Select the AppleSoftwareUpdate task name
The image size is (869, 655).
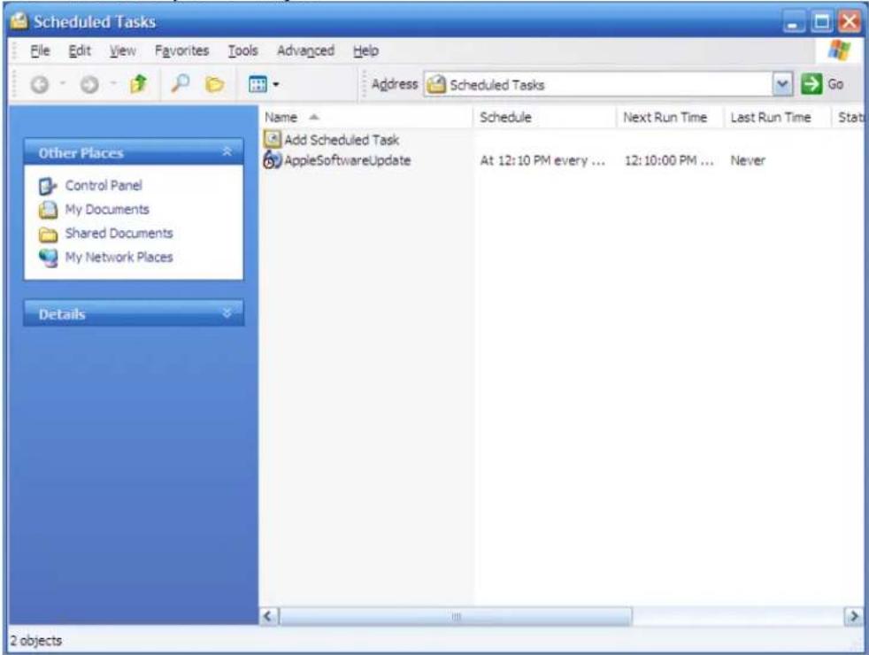tap(348, 161)
